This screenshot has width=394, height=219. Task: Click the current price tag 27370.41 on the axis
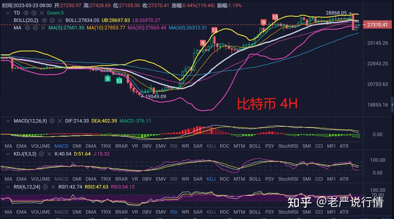tap(377, 25)
